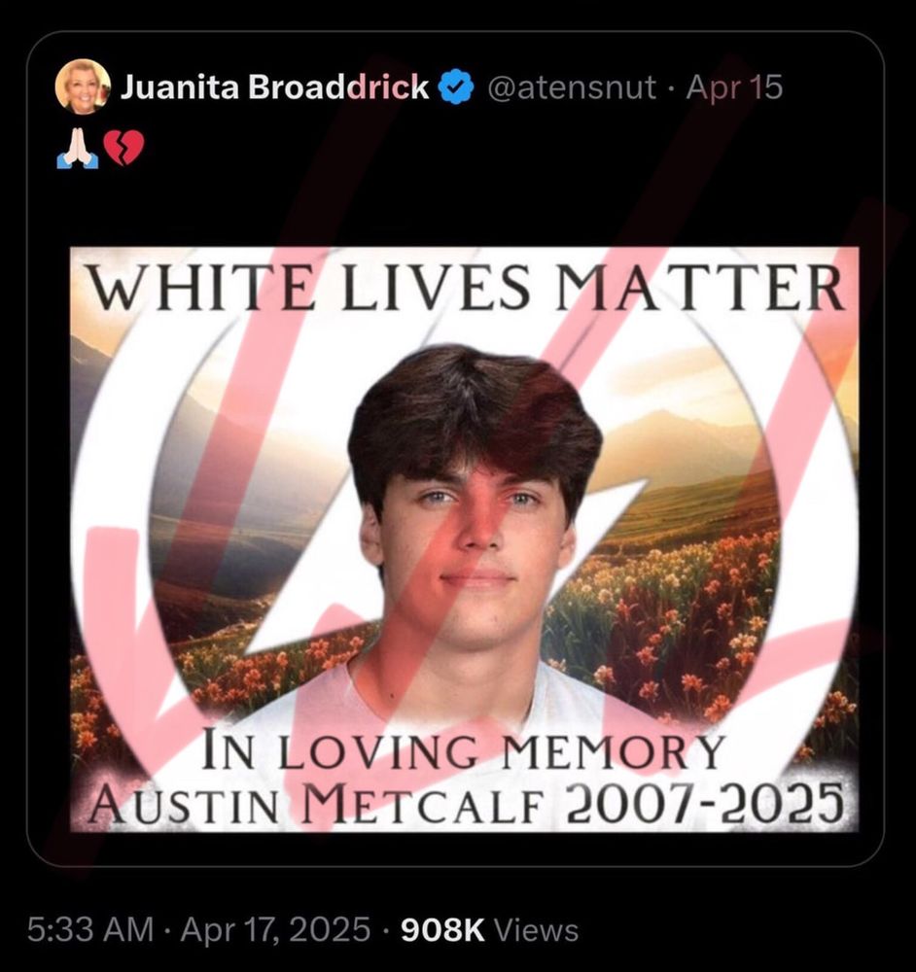This screenshot has width=916, height=972.
Task: Click the 5:33 AM timestamp
Action: (90, 929)
